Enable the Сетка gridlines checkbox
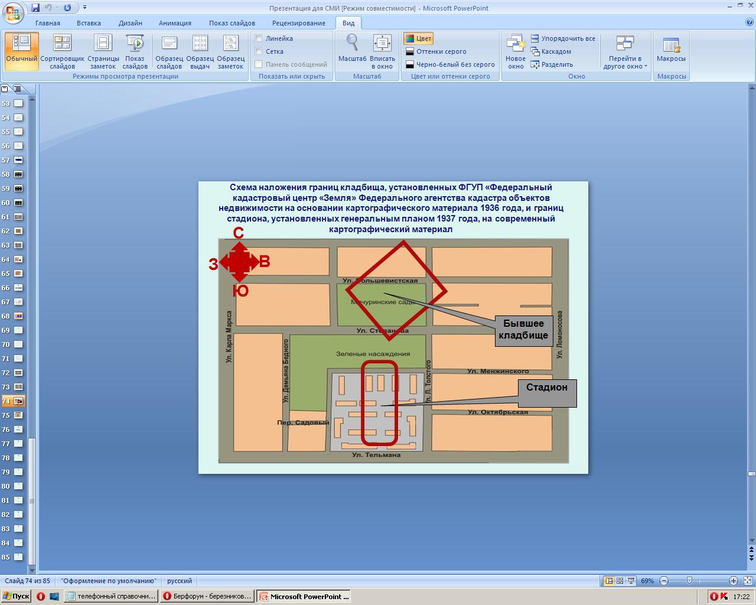Viewport: 756px width, 605px height. tap(259, 51)
